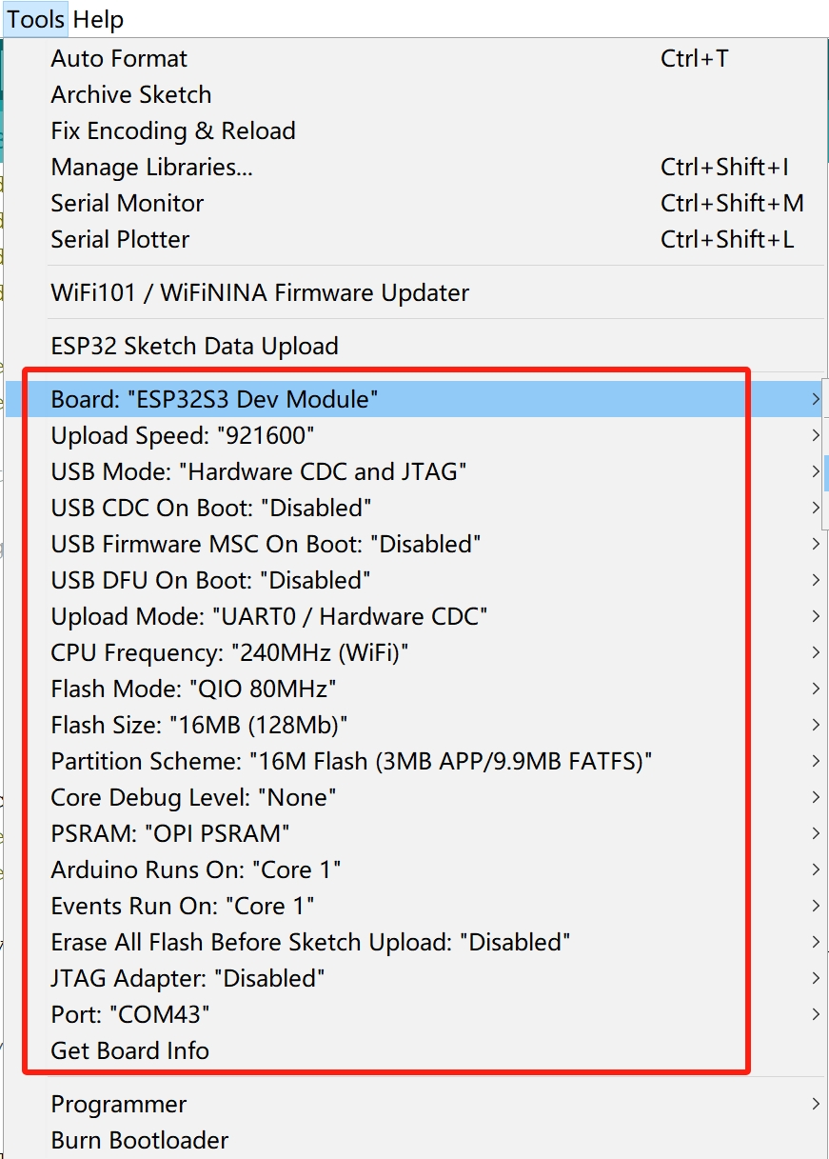Run ESP32 Sketch Data Upload
Image resolution: width=829 pixels, height=1159 pixels.
pyautogui.click(x=415, y=347)
